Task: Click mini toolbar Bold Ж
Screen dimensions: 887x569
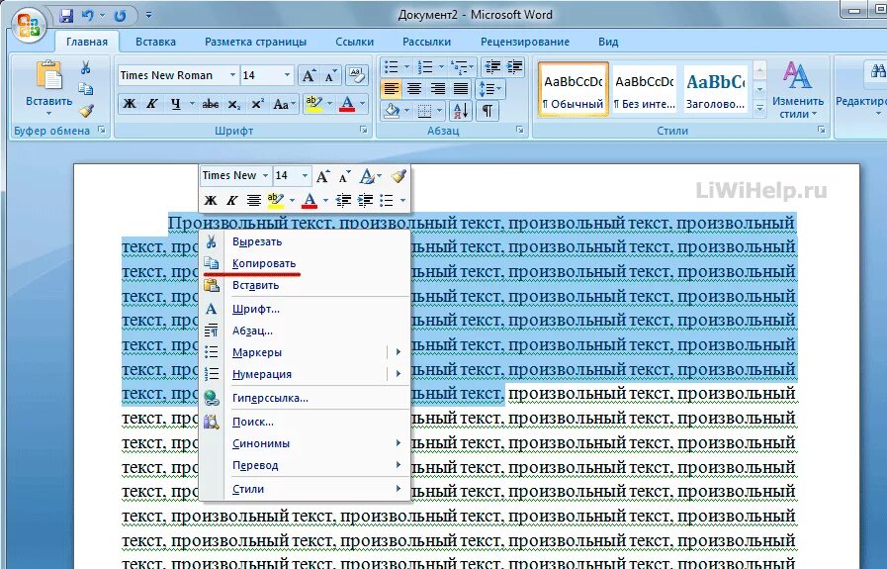Action: coord(211,200)
